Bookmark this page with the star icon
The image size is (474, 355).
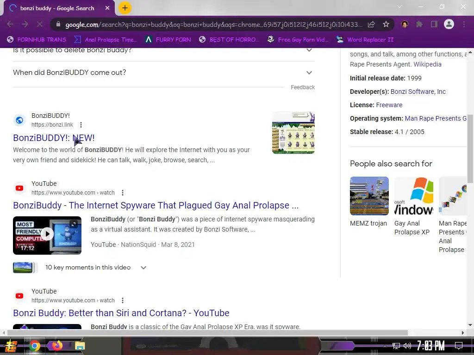pos(386,24)
